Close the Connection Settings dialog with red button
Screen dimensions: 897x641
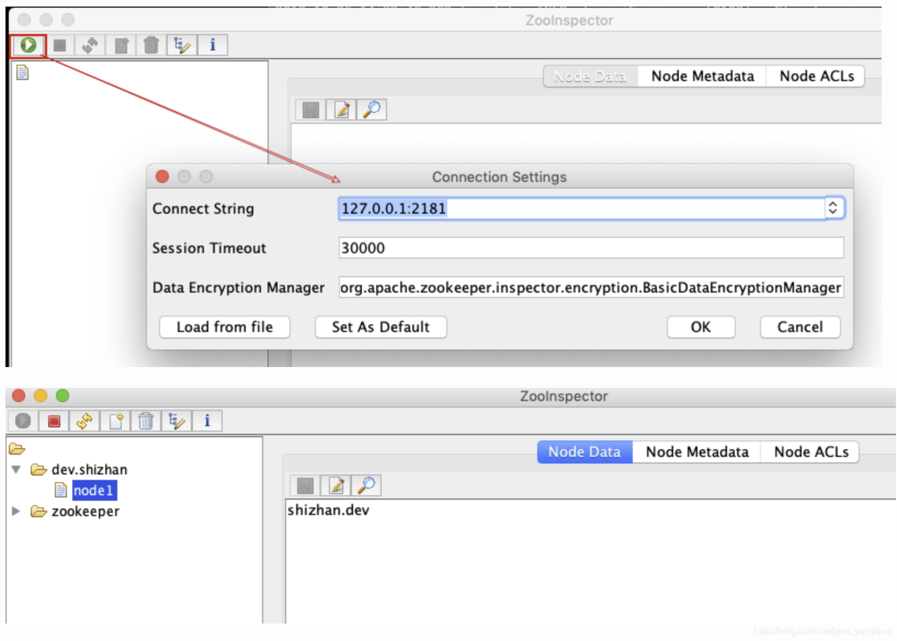click(162, 176)
